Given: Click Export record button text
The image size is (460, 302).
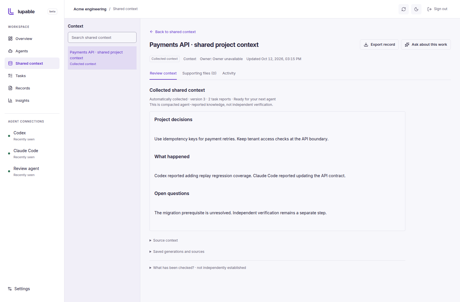Looking at the screenshot, I should [x=383, y=45].
